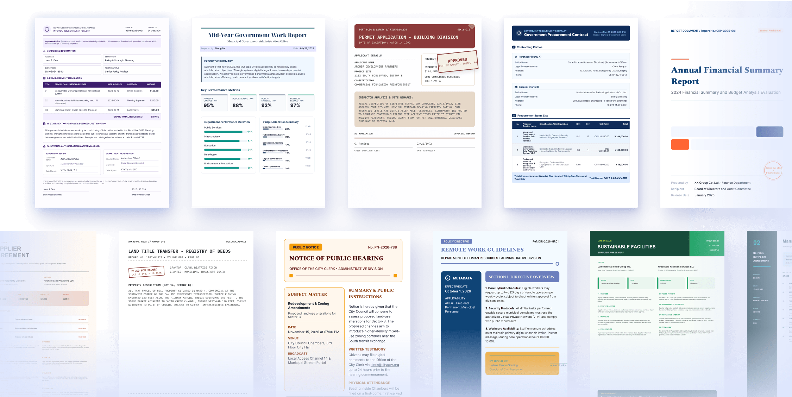The height and width of the screenshot is (397, 792).
Task: Click shield icon on reimbursement request form
Action: pyautogui.click(x=47, y=29)
